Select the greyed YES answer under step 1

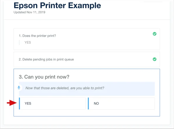(x=28, y=42)
